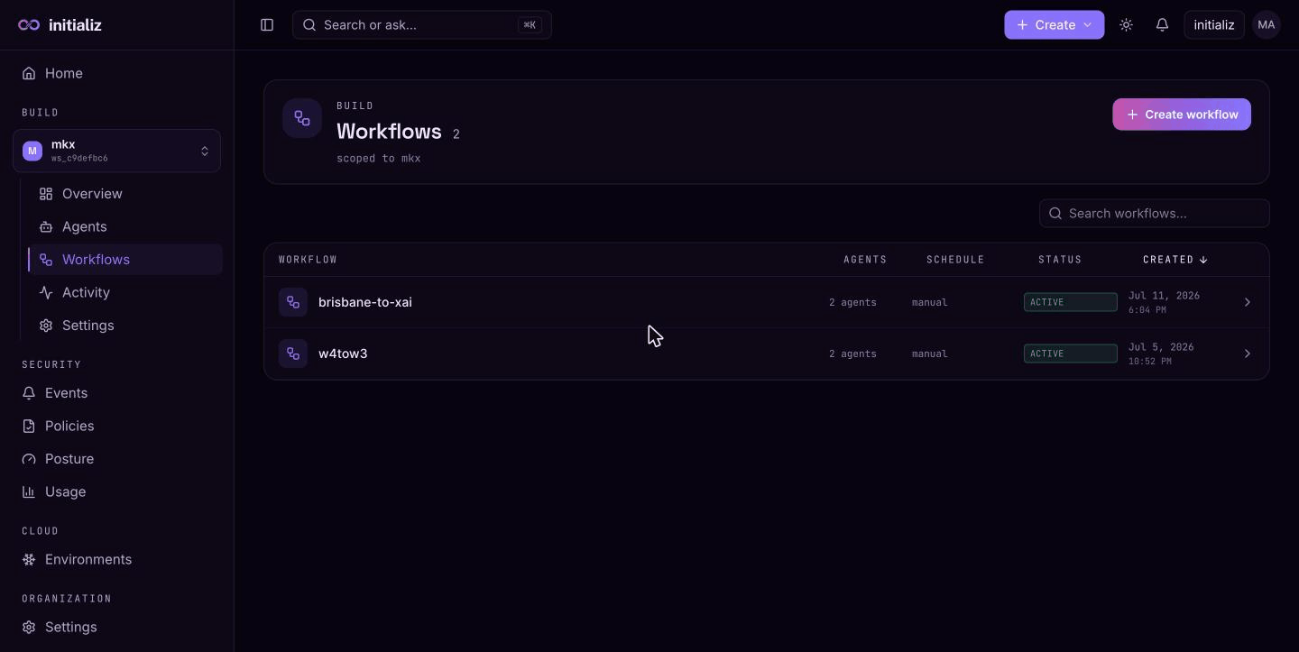Viewport: 1299px width, 652px height.
Task: Open the Posture page
Action: click(117, 459)
